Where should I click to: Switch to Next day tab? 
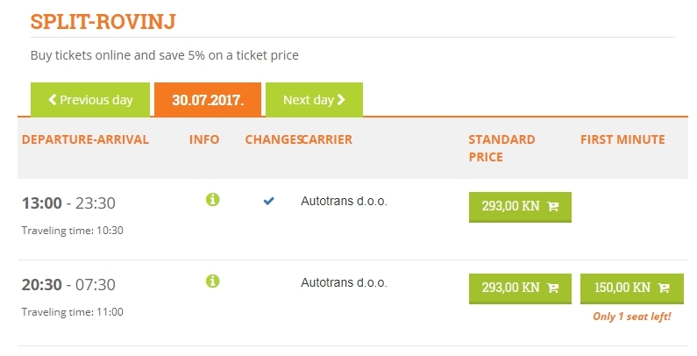(x=314, y=100)
